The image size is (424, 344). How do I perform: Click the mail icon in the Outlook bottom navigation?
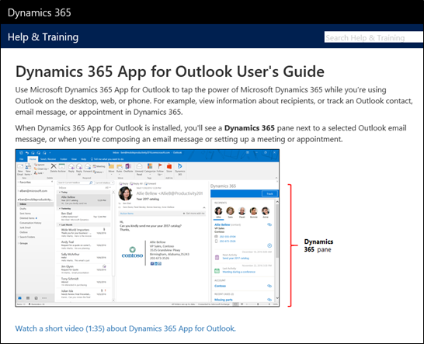pyautogui.click(x=19, y=297)
